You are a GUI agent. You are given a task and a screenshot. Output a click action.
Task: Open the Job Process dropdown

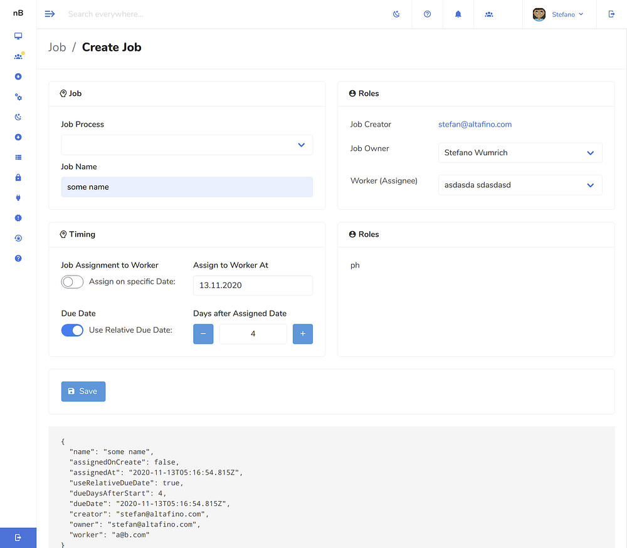(x=187, y=145)
